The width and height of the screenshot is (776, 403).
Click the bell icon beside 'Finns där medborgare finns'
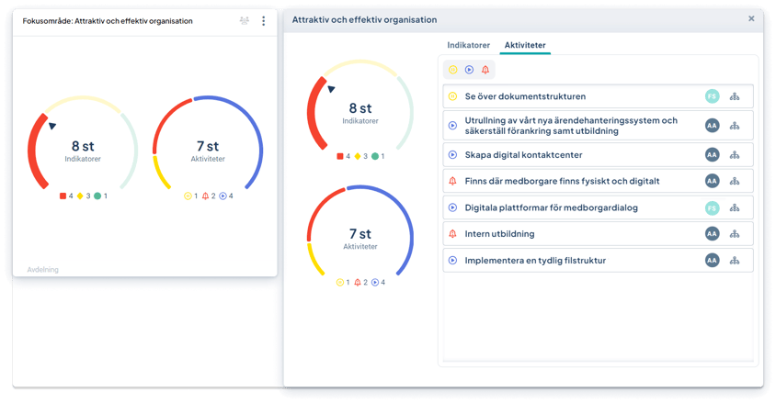[x=452, y=182]
